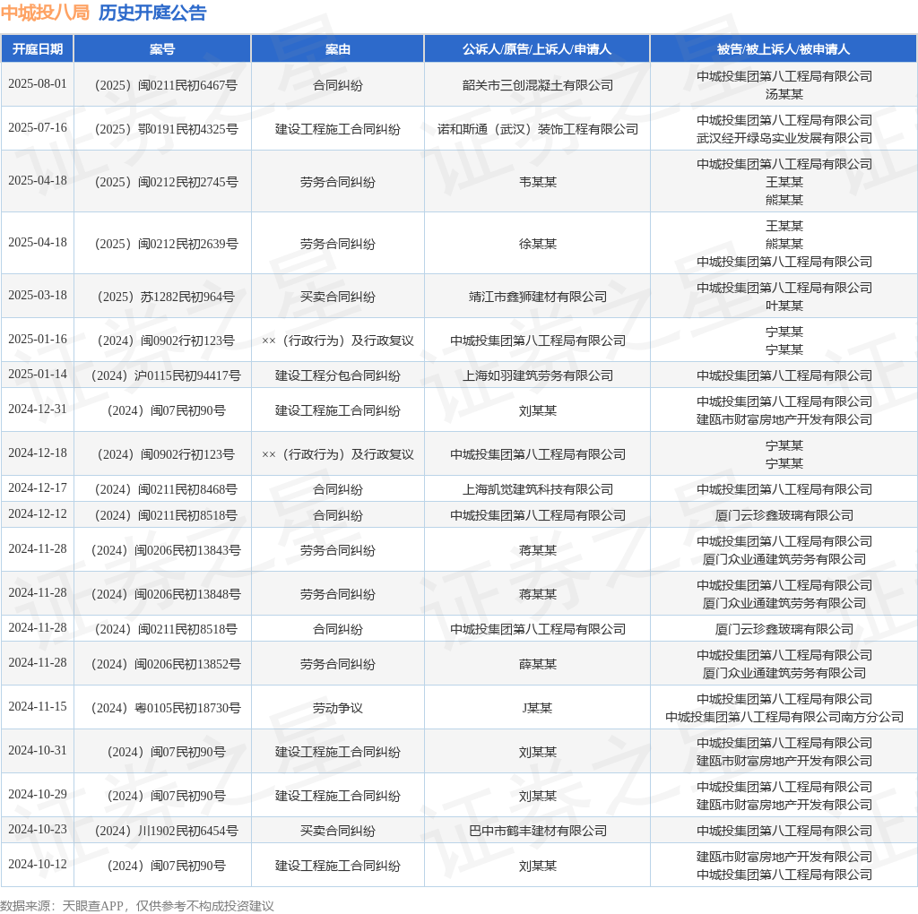
Task: Click plaintiff 巴中市鹤丰建材有限公司
Action: (x=538, y=831)
